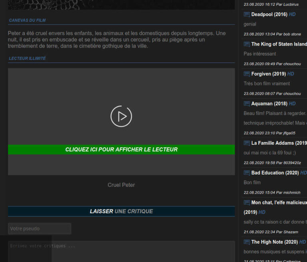Click the comment icon beside Bad Education (2020)

pyautogui.click(x=247, y=173)
